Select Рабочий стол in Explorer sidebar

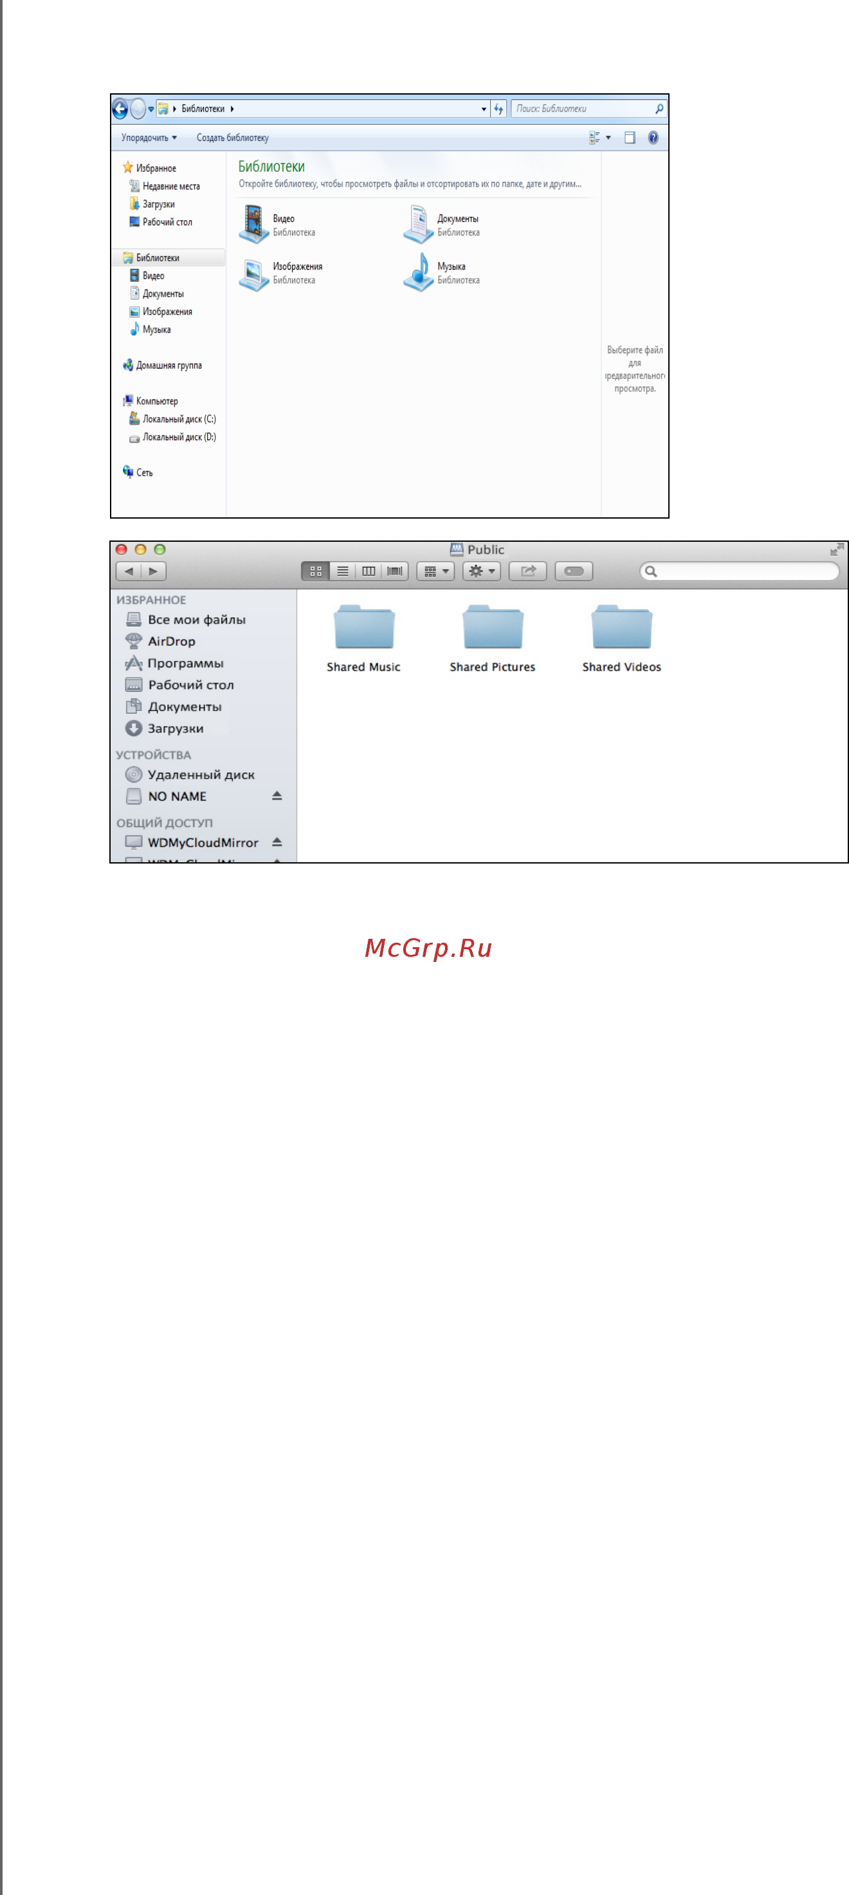tap(161, 222)
